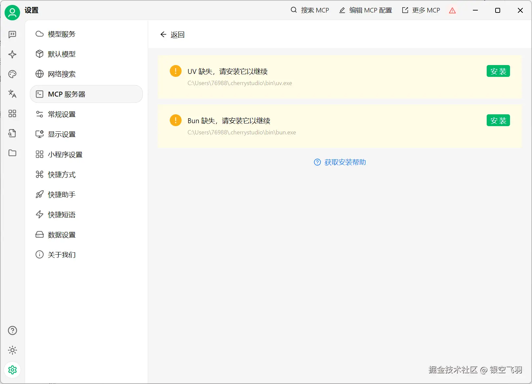Open 关于我们 settings menu
This screenshot has height=384, width=532.
[86, 255]
